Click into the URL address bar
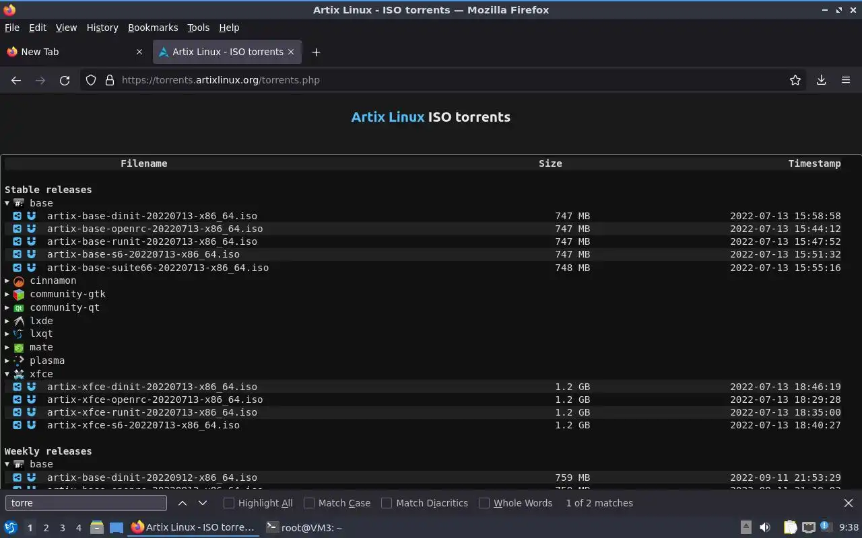Image resolution: width=862 pixels, height=538 pixels. (444, 80)
